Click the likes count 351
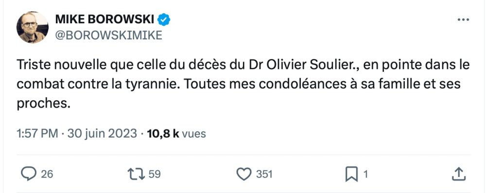 [x=264, y=175]
